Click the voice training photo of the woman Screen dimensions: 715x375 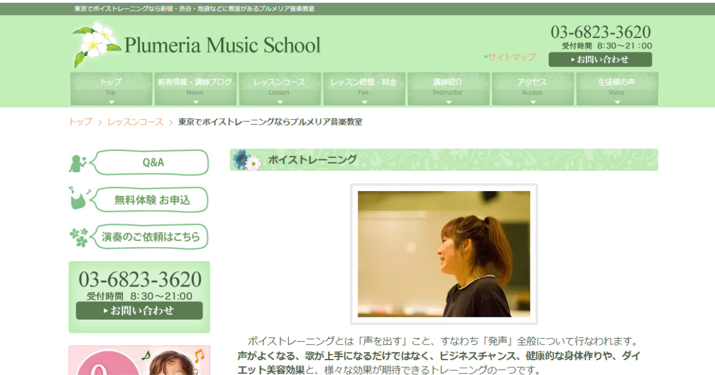[444, 254]
